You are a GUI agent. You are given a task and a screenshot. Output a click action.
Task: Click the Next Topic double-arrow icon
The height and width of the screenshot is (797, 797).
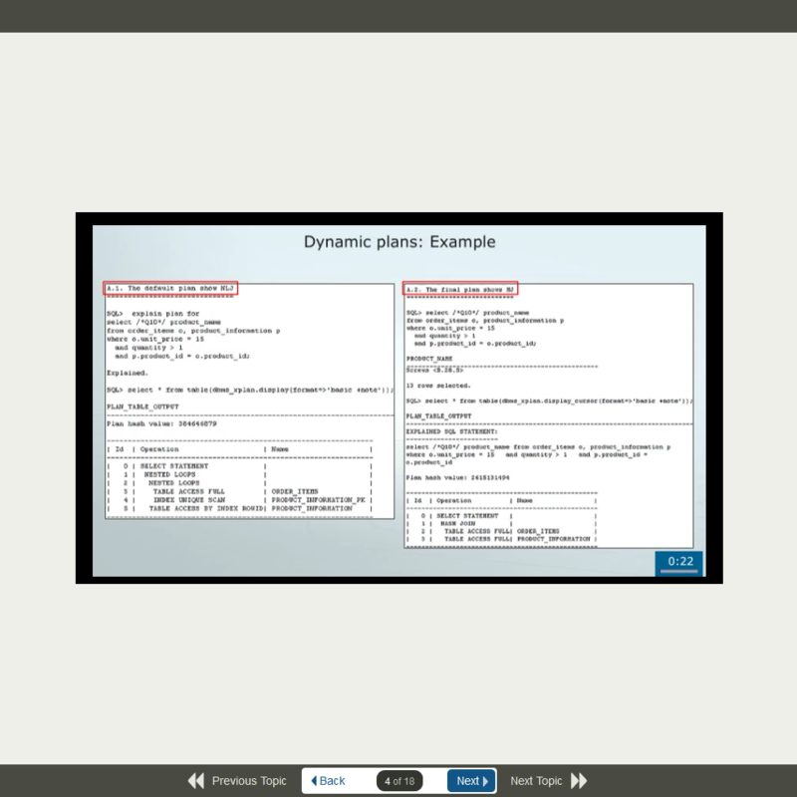579,781
